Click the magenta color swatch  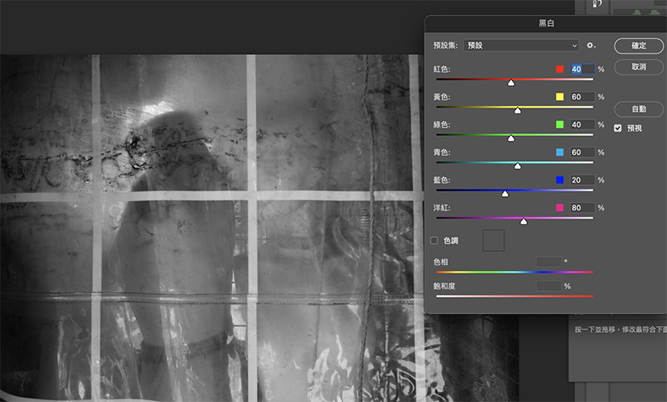pyautogui.click(x=560, y=207)
